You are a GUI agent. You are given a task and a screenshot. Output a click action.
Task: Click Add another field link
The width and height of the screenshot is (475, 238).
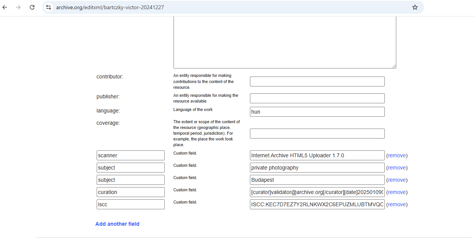tap(117, 224)
